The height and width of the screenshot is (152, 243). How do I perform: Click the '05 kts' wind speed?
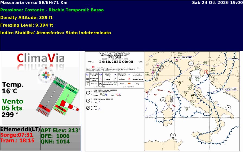point(12,108)
